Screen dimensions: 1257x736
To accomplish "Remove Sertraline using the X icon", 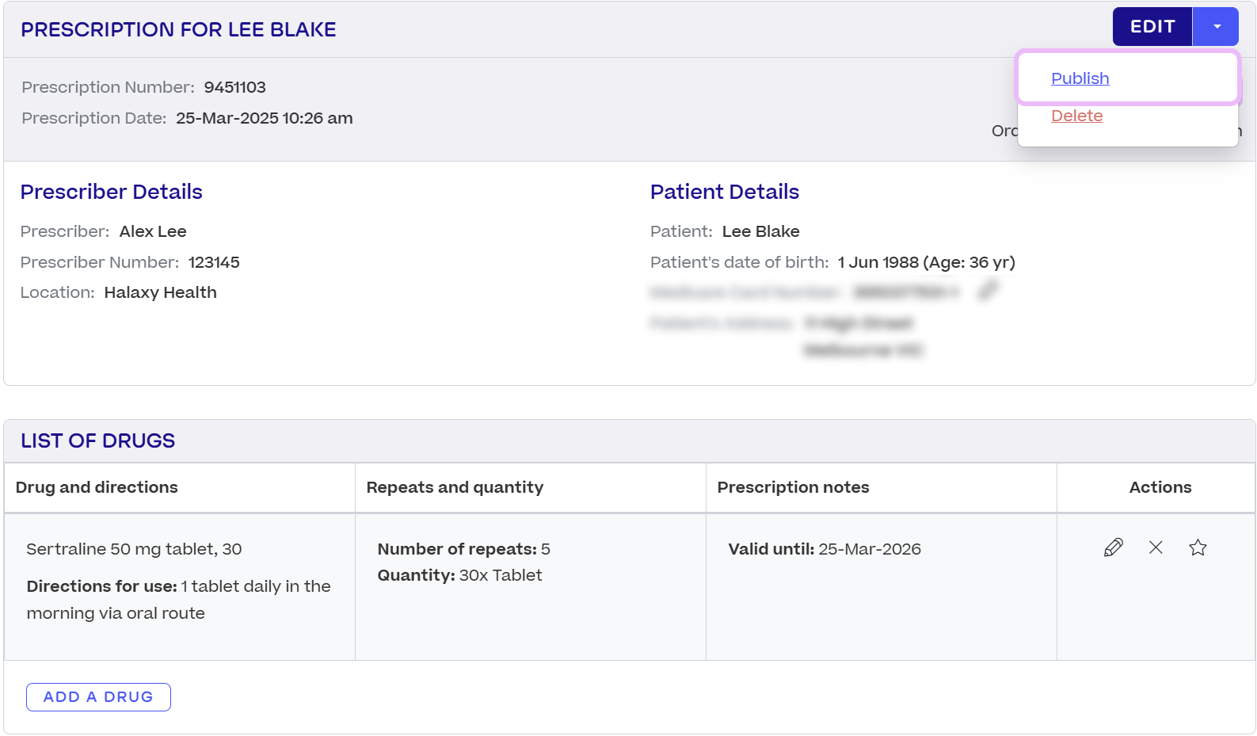I will pyautogui.click(x=1156, y=547).
